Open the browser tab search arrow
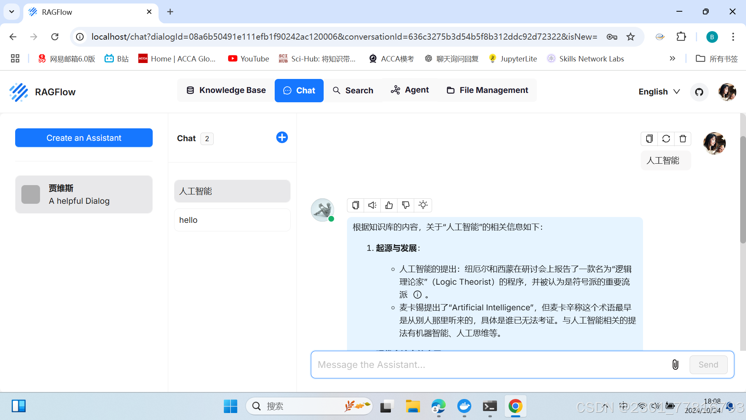This screenshot has height=420, width=746. [x=11, y=12]
